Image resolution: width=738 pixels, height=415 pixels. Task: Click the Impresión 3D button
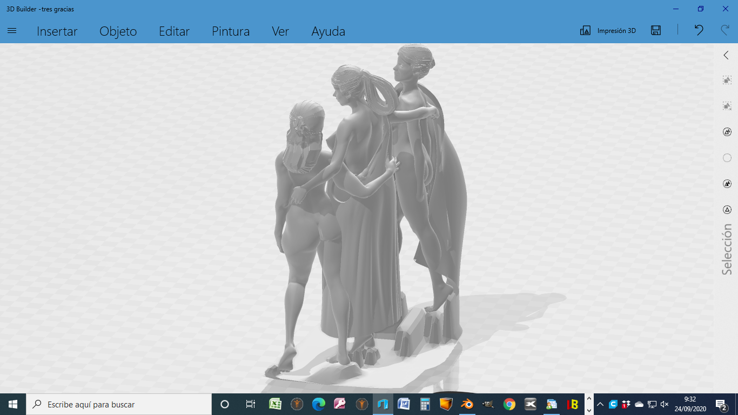pyautogui.click(x=608, y=31)
